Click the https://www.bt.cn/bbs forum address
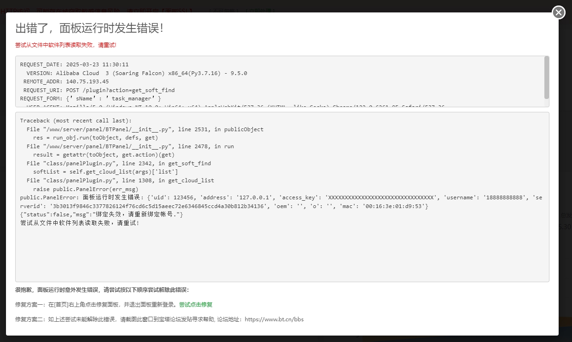 coord(274,319)
